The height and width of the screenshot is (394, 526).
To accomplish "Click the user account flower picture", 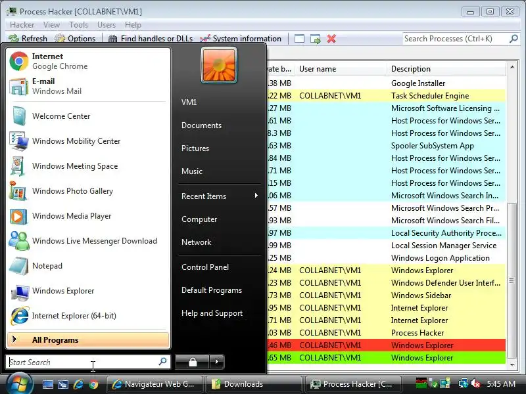I will tap(219, 64).
